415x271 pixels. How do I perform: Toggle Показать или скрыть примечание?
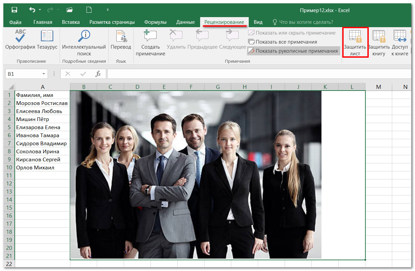(x=292, y=33)
